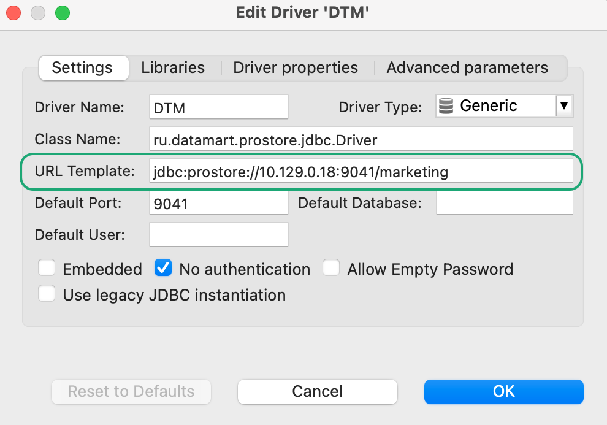Switch to the Settings tab
607x425 pixels.
[x=82, y=67]
